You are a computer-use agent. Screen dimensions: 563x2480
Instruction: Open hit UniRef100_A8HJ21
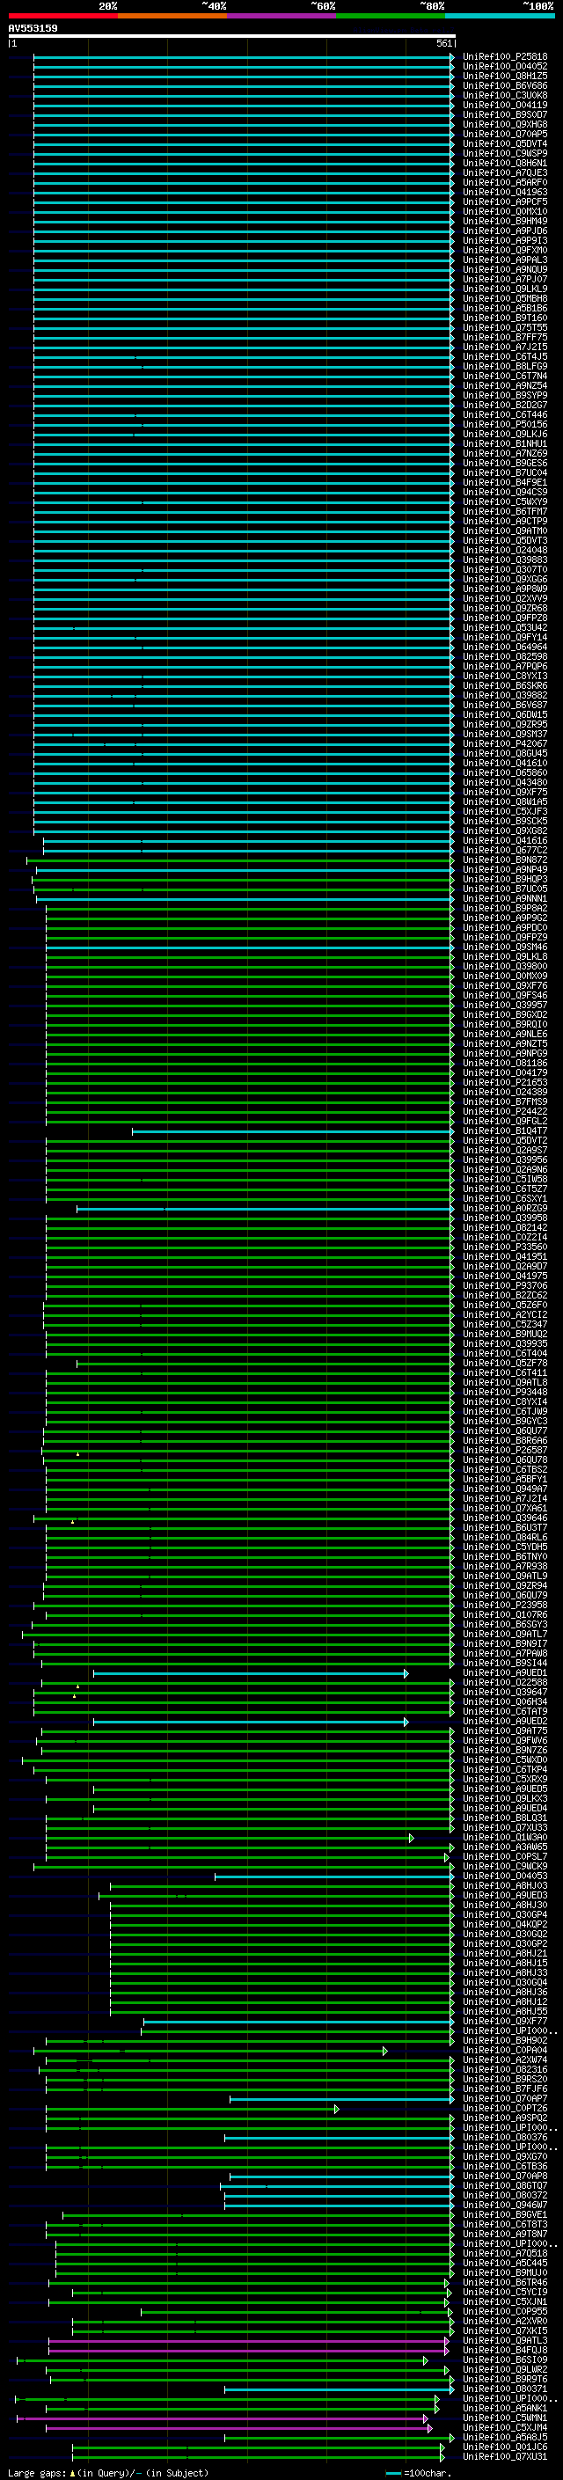point(505,1954)
